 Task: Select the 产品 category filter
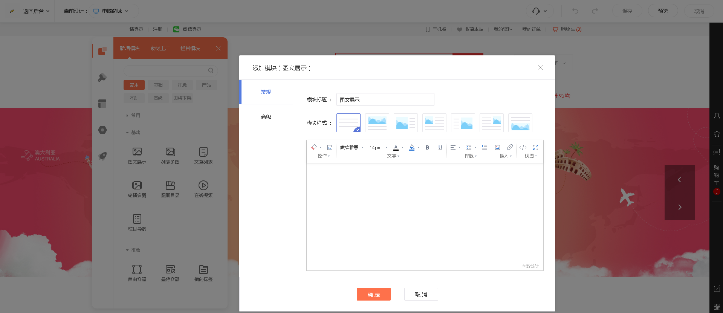pos(206,85)
